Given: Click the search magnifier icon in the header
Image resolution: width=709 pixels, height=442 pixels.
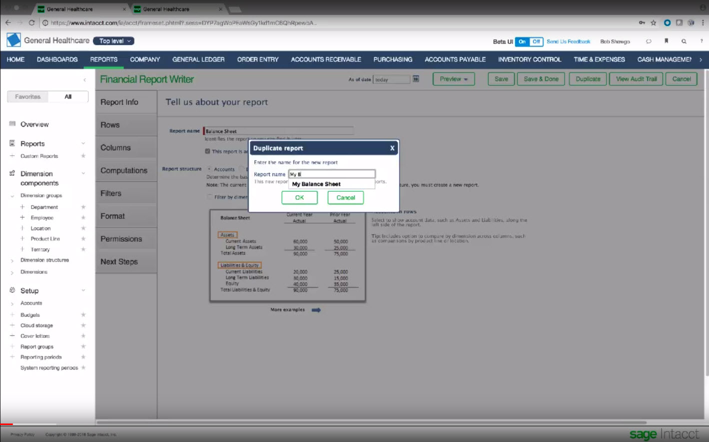Looking at the screenshot, I should (684, 41).
